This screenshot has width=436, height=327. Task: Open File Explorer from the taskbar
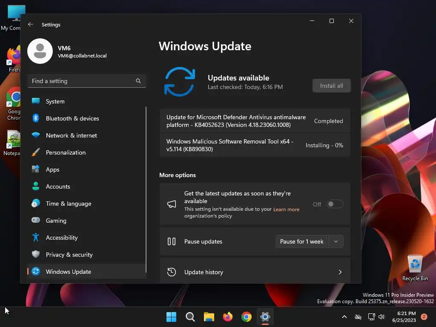209,317
